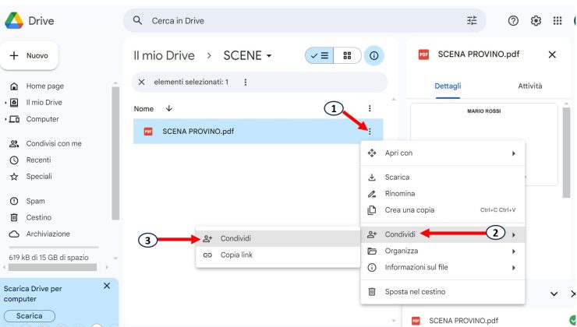Click the Nuovo button
577x327 pixels.
click(29, 56)
